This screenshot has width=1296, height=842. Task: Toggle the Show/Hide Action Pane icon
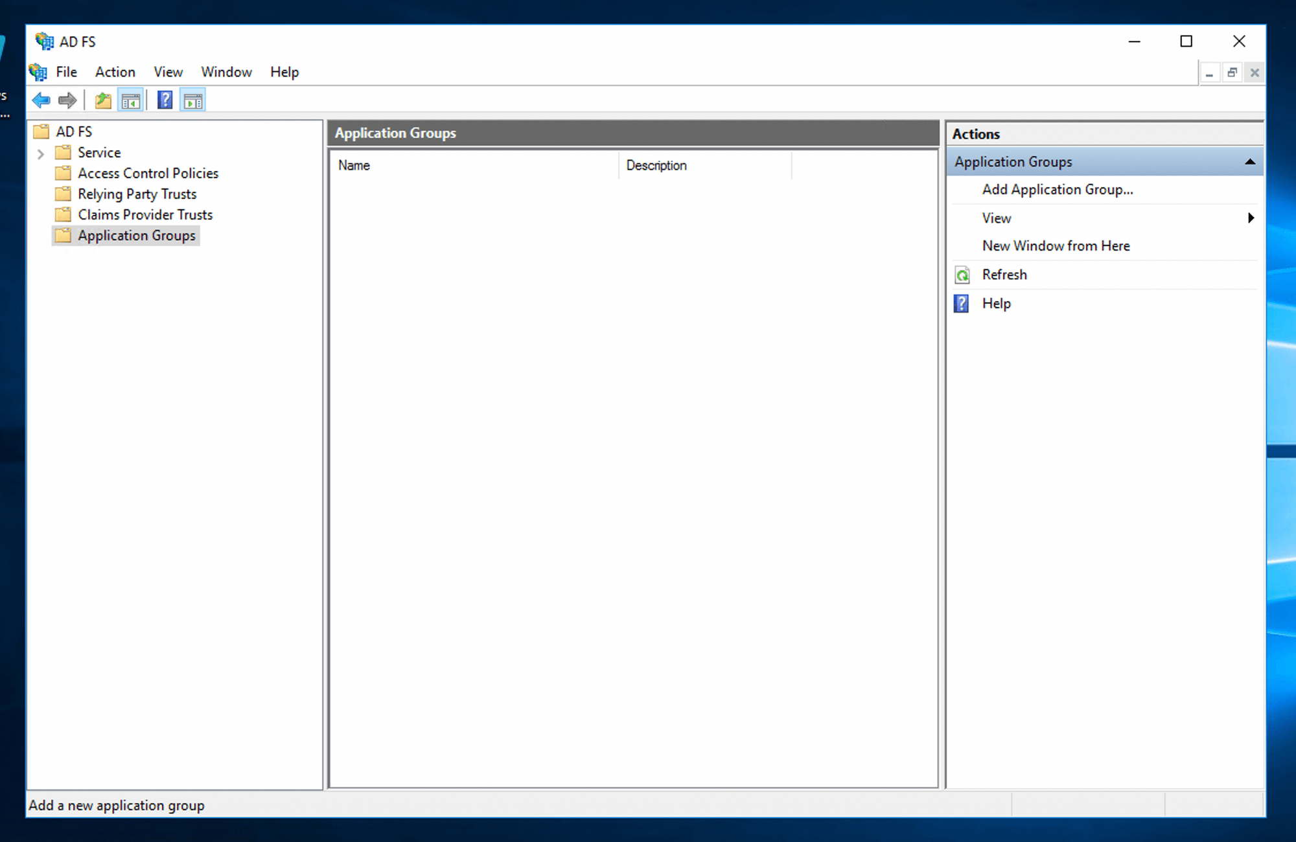click(193, 100)
